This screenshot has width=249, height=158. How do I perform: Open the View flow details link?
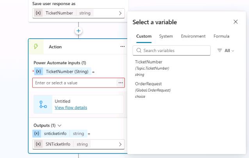(71, 108)
